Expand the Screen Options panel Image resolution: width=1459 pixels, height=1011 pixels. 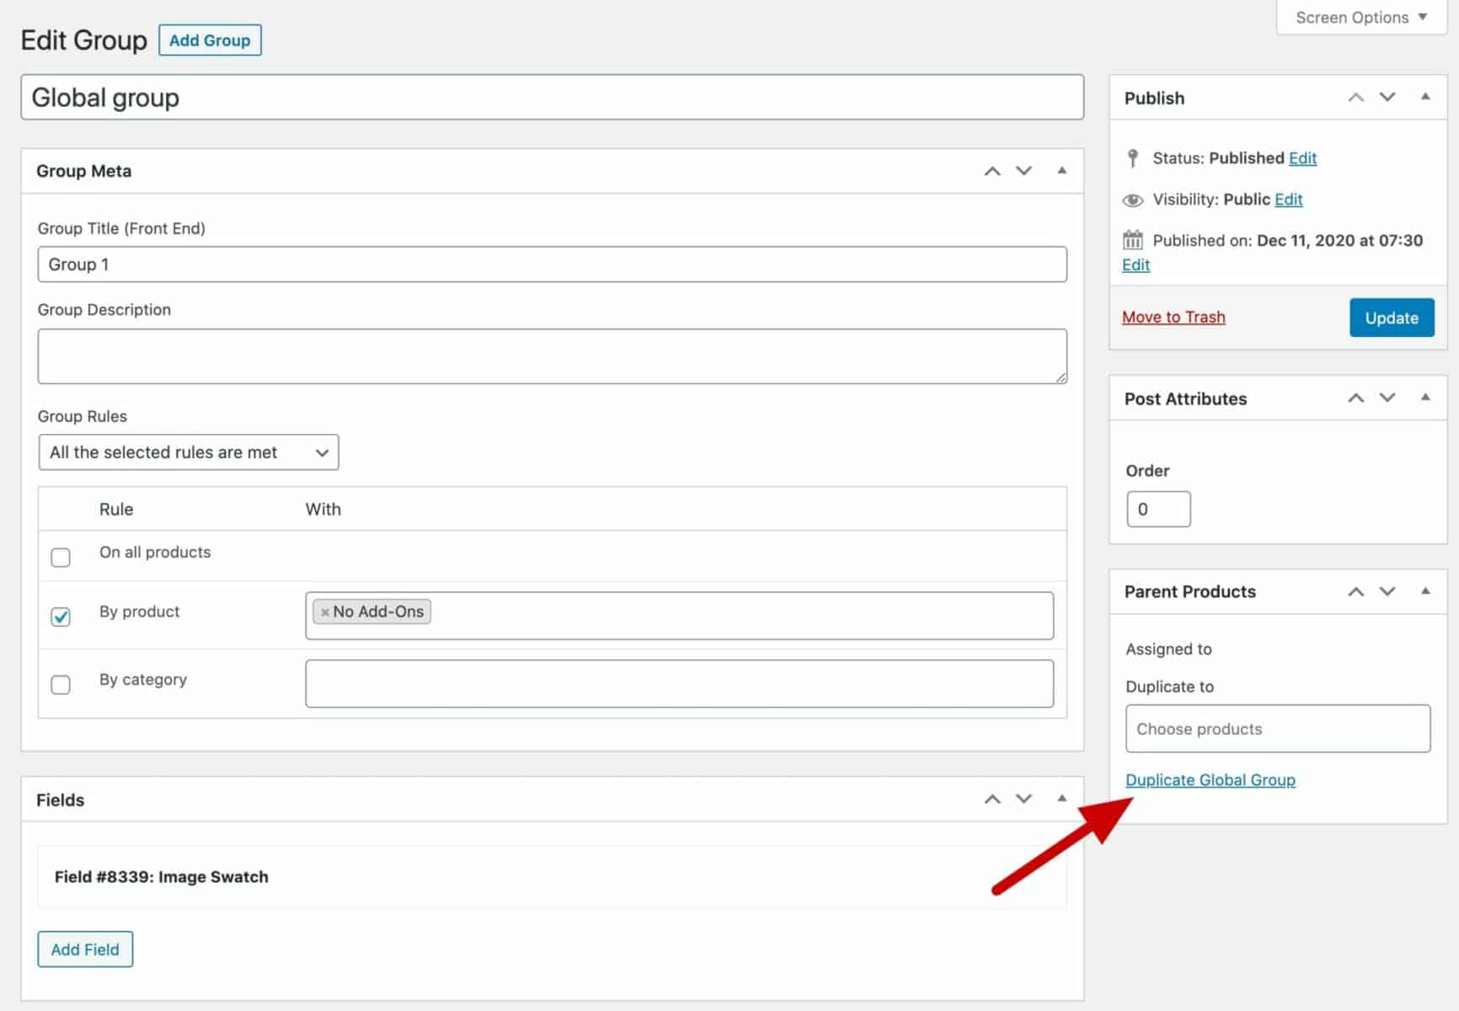click(x=1359, y=17)
